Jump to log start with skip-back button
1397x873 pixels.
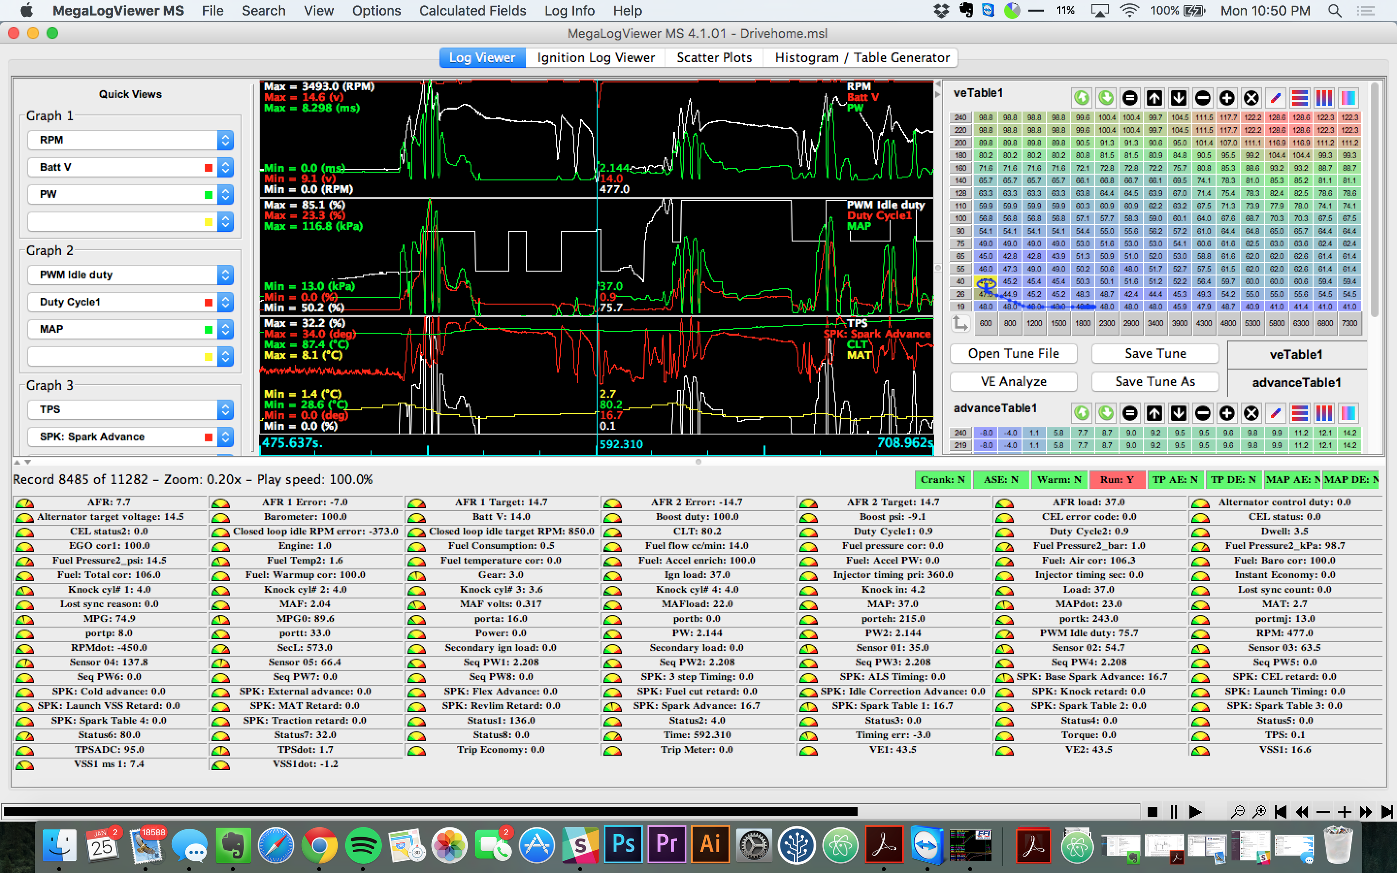1280,812
